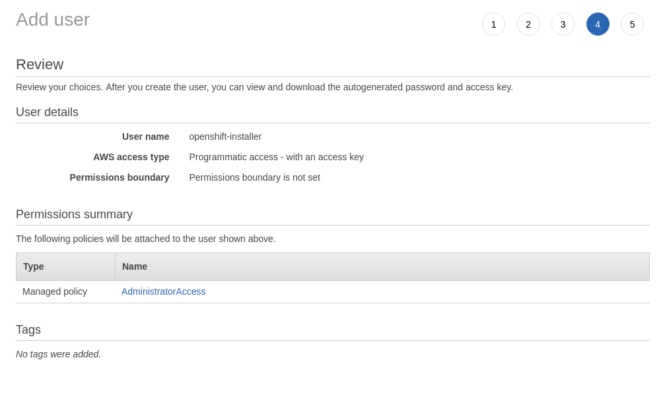Click the 'No tags were added' message
This screenshot has height=393, width=665.
click(x=58, y=354)
